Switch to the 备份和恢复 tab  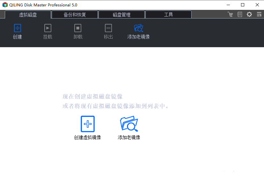[75, 15]
